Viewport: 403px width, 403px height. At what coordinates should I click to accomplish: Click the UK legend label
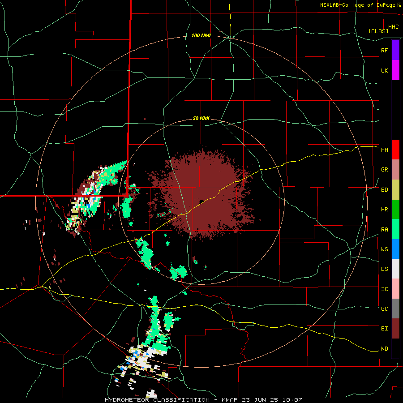384,70
